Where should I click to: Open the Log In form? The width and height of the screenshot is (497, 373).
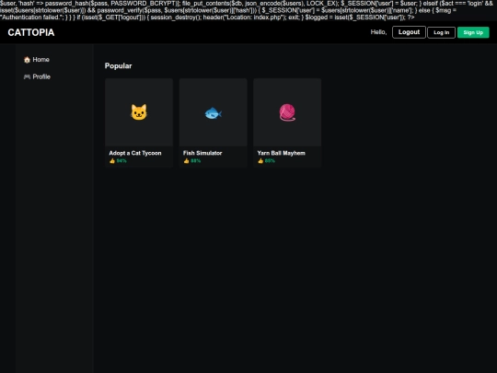click(x=441, y=32)
